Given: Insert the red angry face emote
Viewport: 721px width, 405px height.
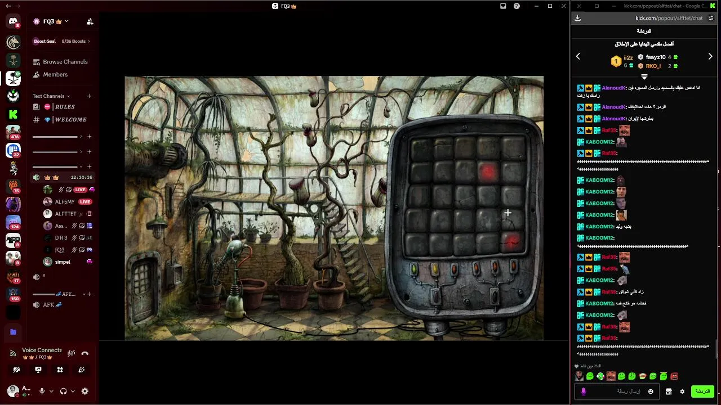Looking at the screenshot, I should 674,376.
